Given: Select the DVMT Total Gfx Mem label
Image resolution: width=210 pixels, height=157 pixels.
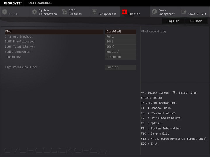Looking at the screenshot, I should (x=20, y=47).
